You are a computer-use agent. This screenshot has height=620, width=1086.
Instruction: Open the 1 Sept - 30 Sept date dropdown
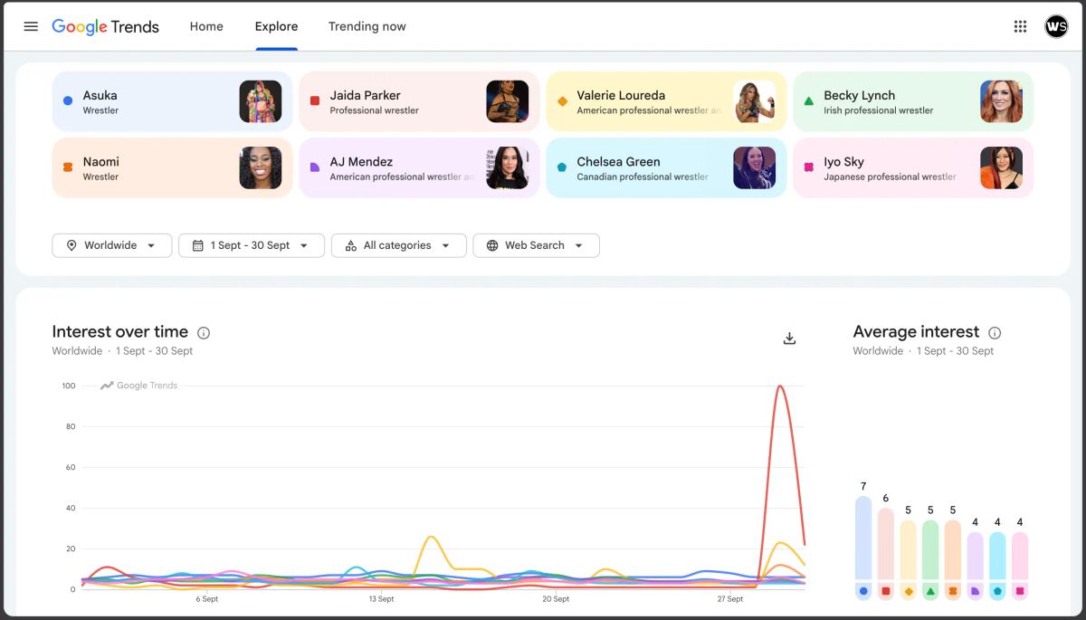coord(252,245)
